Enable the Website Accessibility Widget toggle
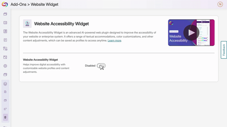 [101, 66]
